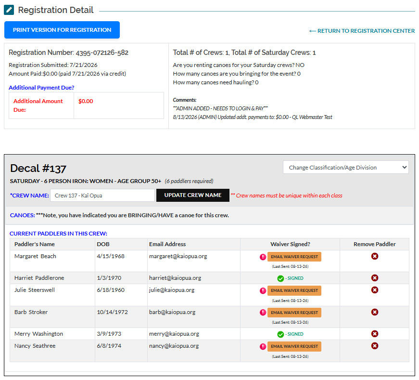
Task: Email waiver request to Margaret Beach
Action: tap(294, 257)
